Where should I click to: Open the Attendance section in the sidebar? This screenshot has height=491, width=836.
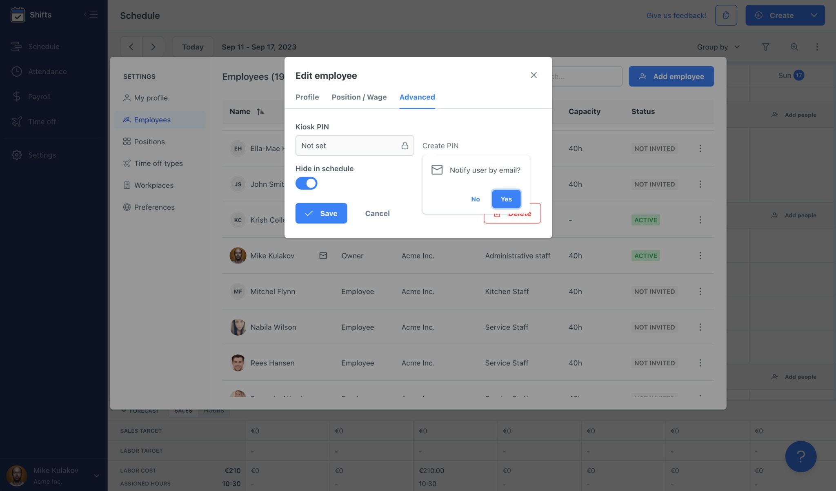coord(47,71)
